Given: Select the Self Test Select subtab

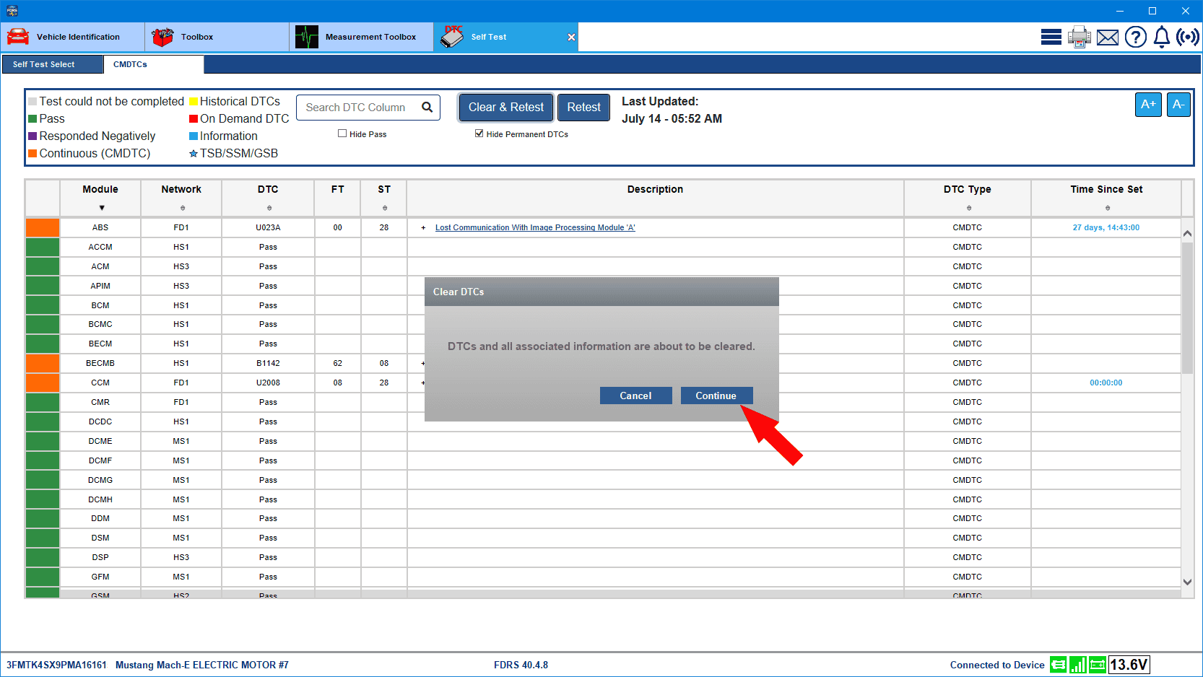Looking at the screenshot, I should (52, 64).
